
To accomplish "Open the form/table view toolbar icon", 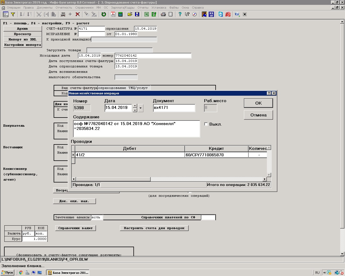I will tap(5, 14).
